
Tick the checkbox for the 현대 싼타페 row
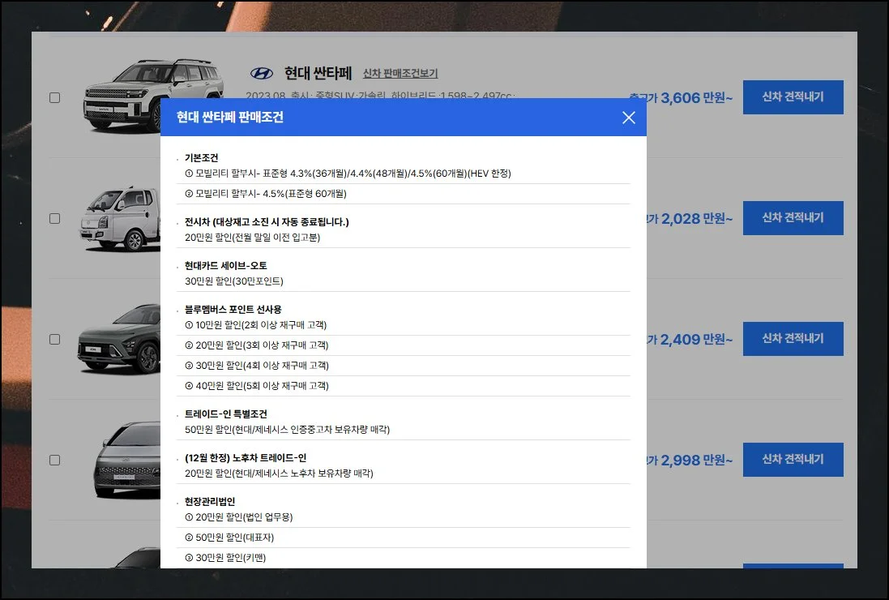55,97
